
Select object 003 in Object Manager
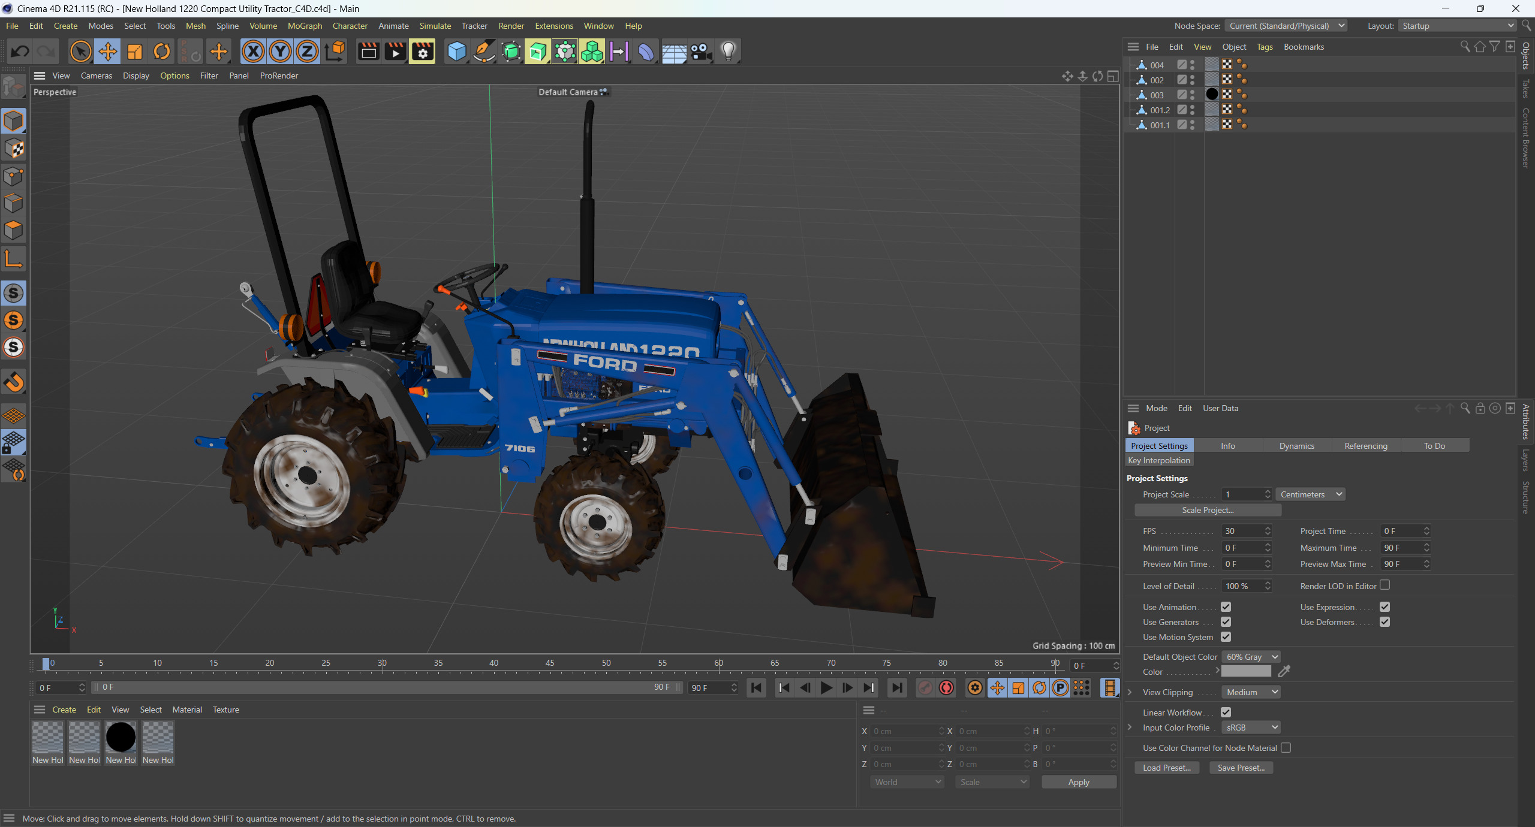point(1157,95)
